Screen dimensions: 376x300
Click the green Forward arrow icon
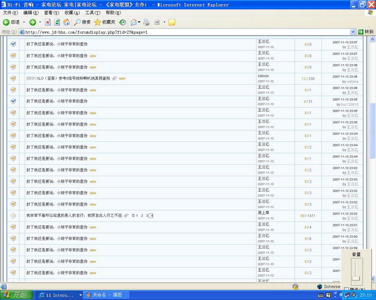tap(33, 22)
